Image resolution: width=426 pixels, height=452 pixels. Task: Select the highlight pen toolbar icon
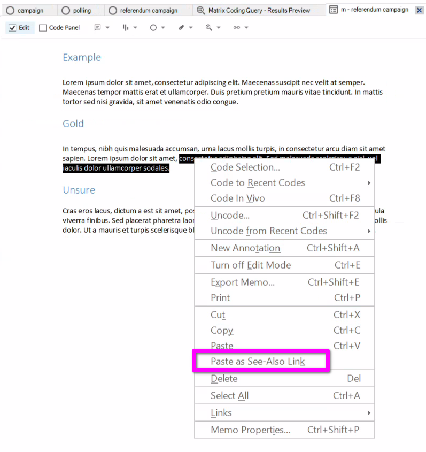pos(182,28)
